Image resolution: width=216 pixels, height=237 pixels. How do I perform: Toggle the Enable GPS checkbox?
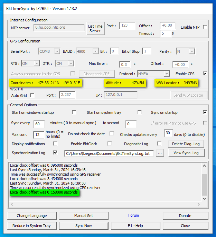tap(205, 73)
